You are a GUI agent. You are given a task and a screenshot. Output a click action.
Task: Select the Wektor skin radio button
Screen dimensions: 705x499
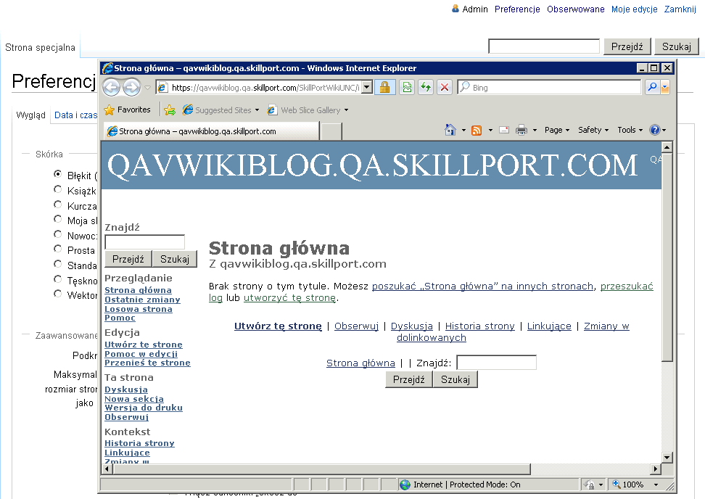[x=58, y=294]
